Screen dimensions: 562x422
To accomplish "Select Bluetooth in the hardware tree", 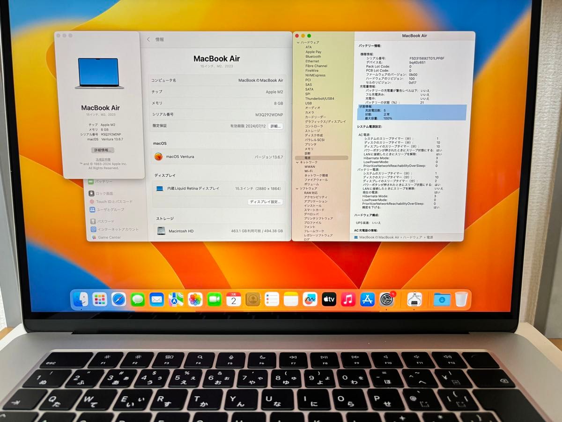I will click(313, 56).
